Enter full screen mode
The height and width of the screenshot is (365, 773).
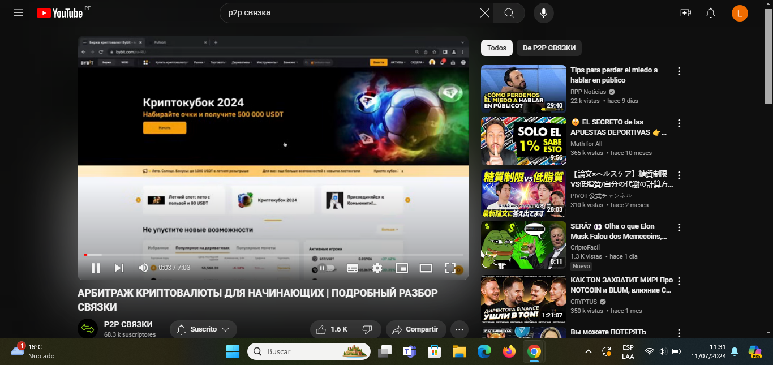pos(450,268)
